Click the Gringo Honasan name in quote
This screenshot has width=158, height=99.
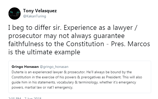[25, 67]
